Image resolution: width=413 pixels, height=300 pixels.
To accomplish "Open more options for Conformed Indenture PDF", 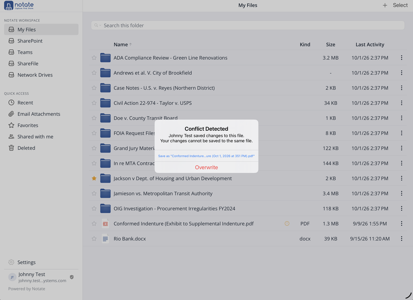I will coord(401,223).
